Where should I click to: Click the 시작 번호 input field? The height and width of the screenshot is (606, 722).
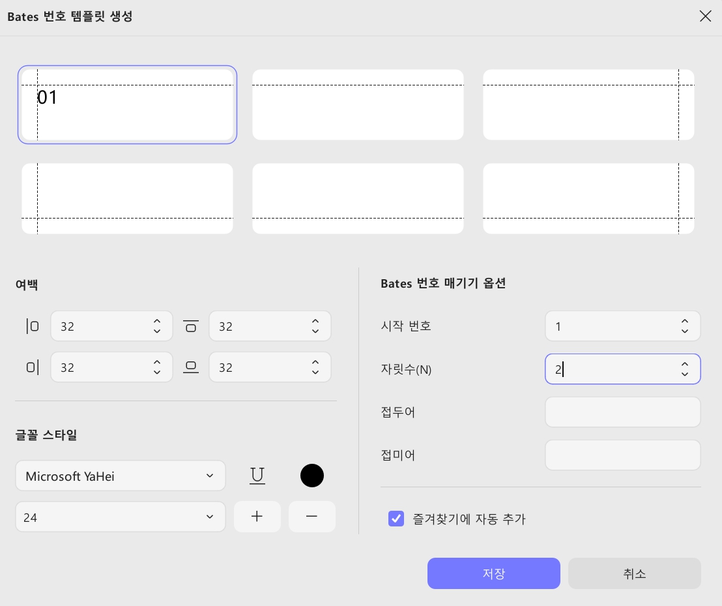(622, 326)
